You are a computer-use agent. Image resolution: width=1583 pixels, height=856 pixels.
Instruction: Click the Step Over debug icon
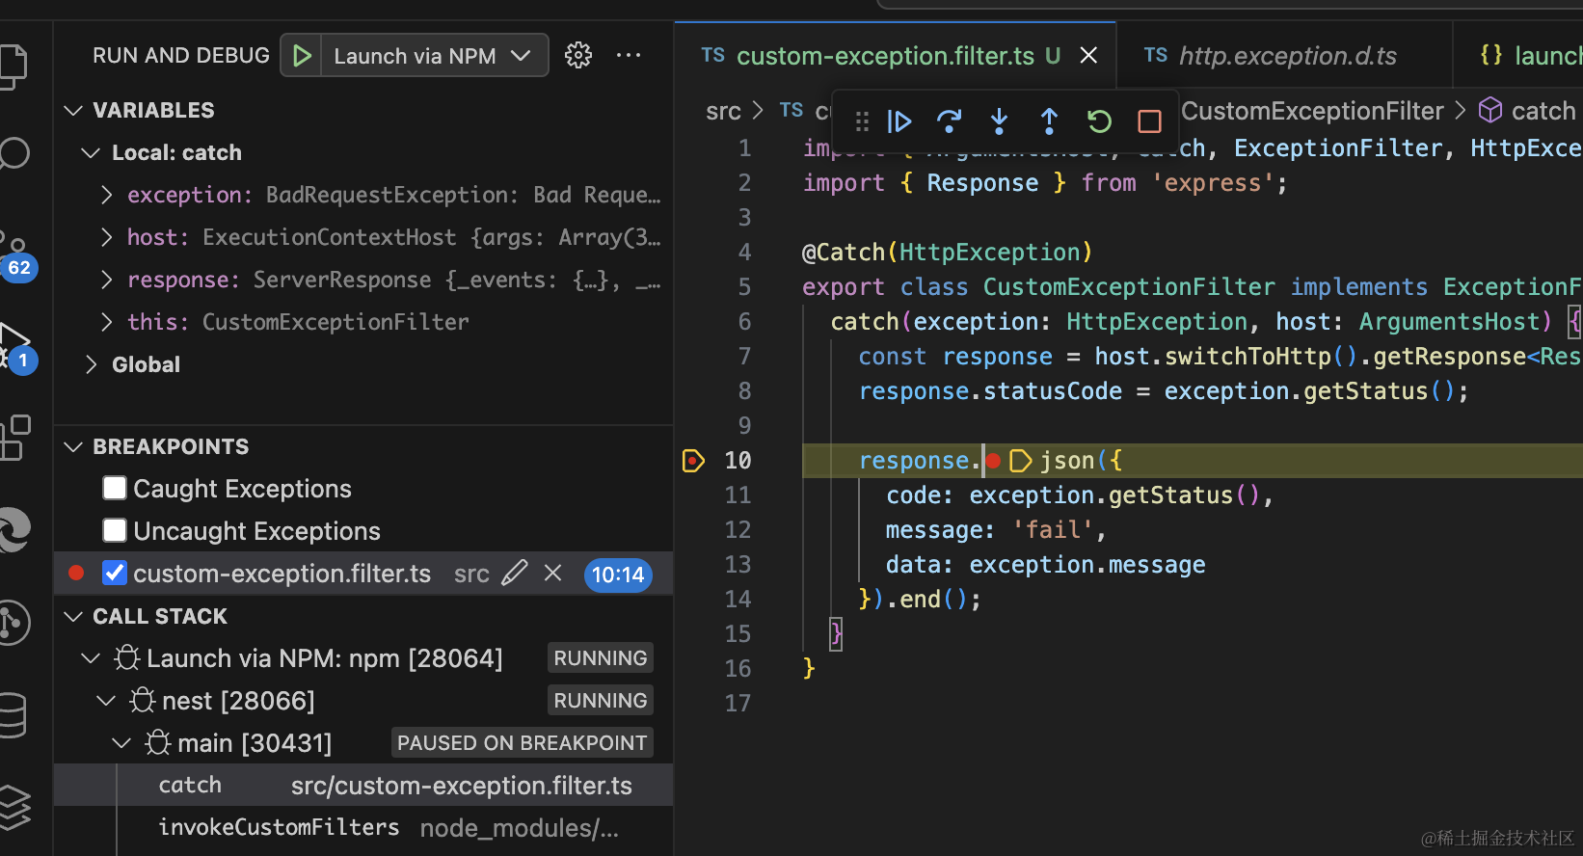pyautogui.click(x=949, y=121)
